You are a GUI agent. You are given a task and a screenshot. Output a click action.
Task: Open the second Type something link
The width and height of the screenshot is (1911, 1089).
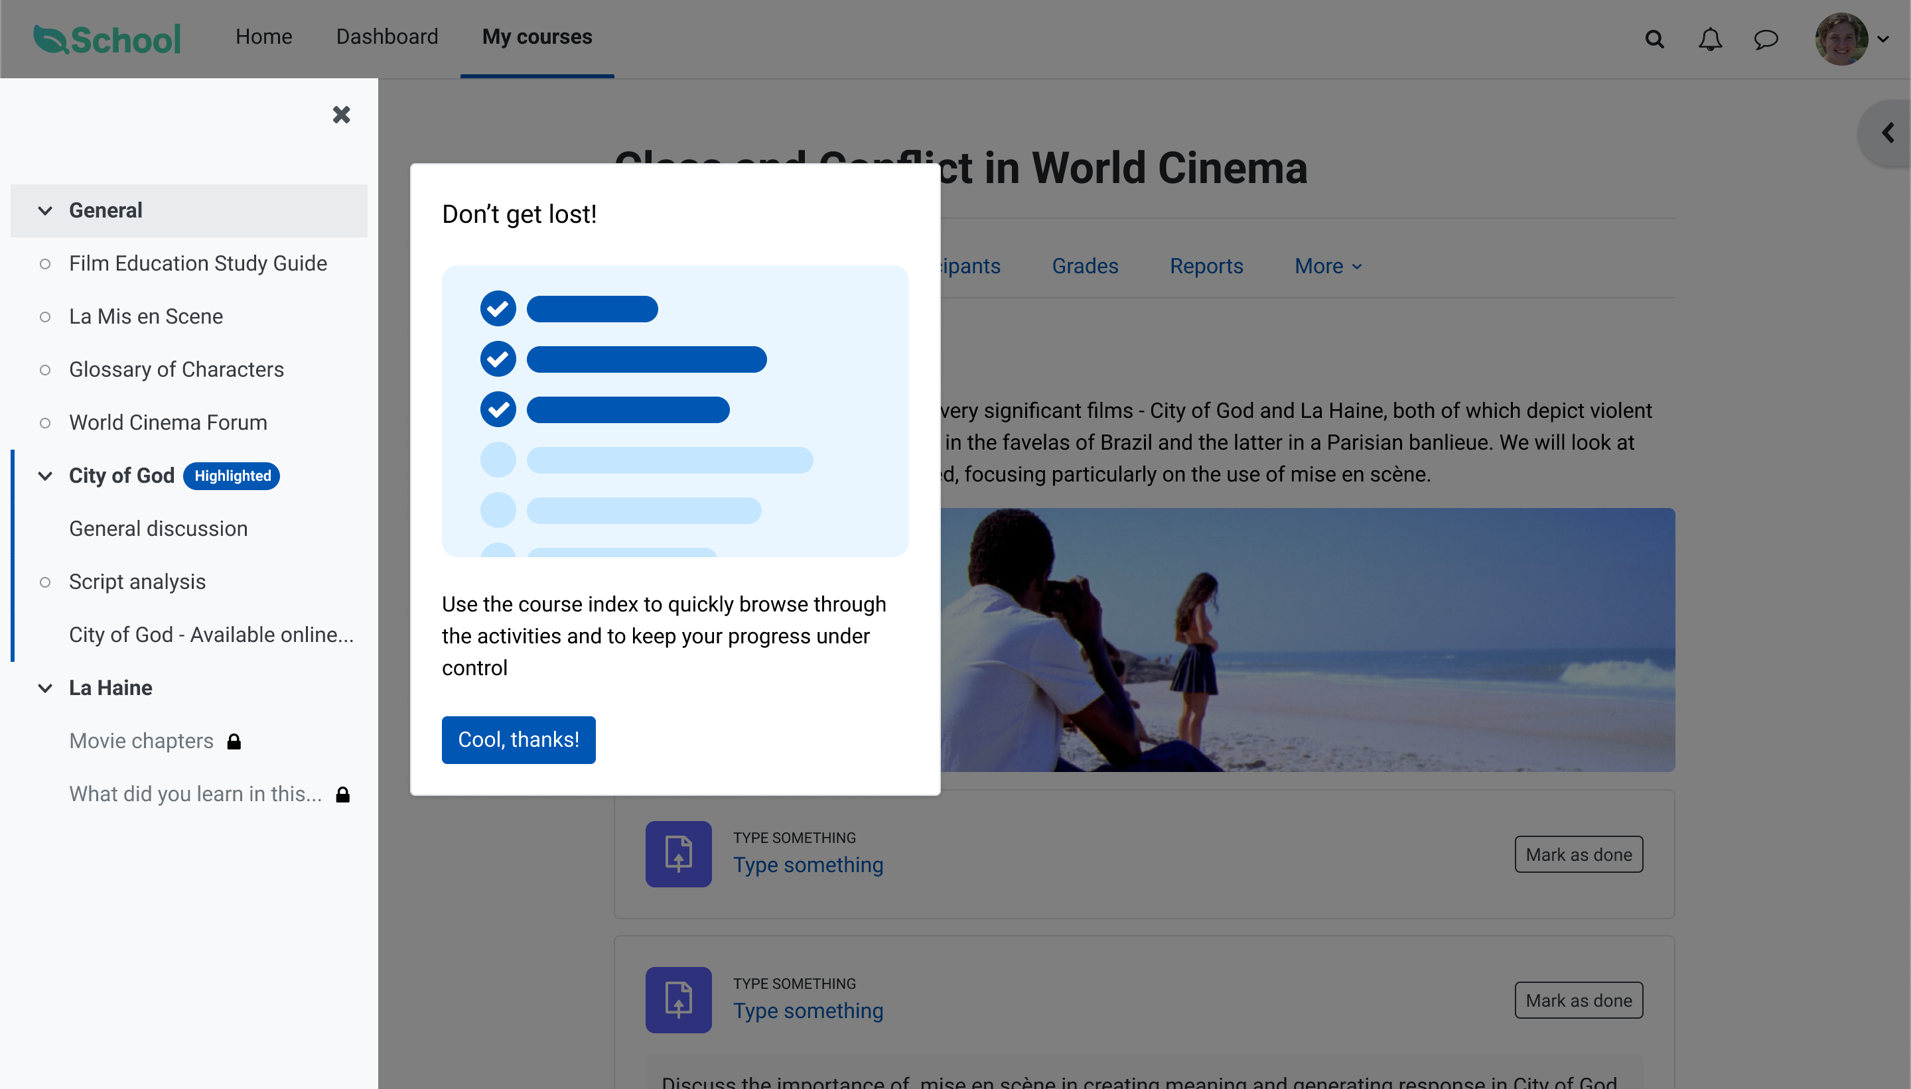click(x=808, y=1011)
